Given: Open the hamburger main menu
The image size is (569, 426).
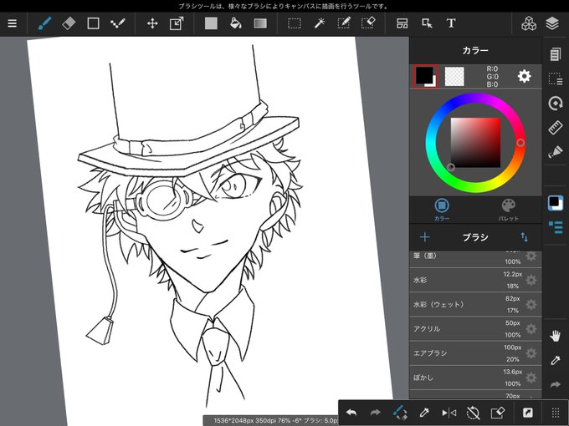Looking at the screenshot, I should click(13, 23).
